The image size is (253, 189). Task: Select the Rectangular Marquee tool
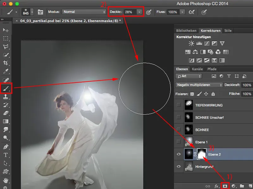6,38
